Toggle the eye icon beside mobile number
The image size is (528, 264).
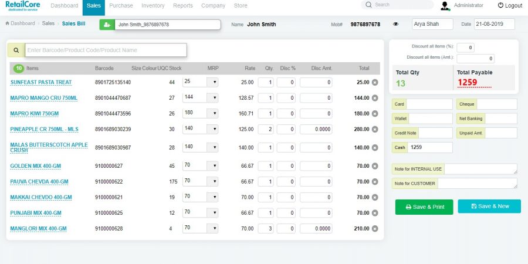coord(395,24)
